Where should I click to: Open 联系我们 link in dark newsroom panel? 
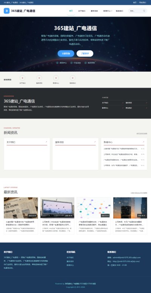[129, 108]
